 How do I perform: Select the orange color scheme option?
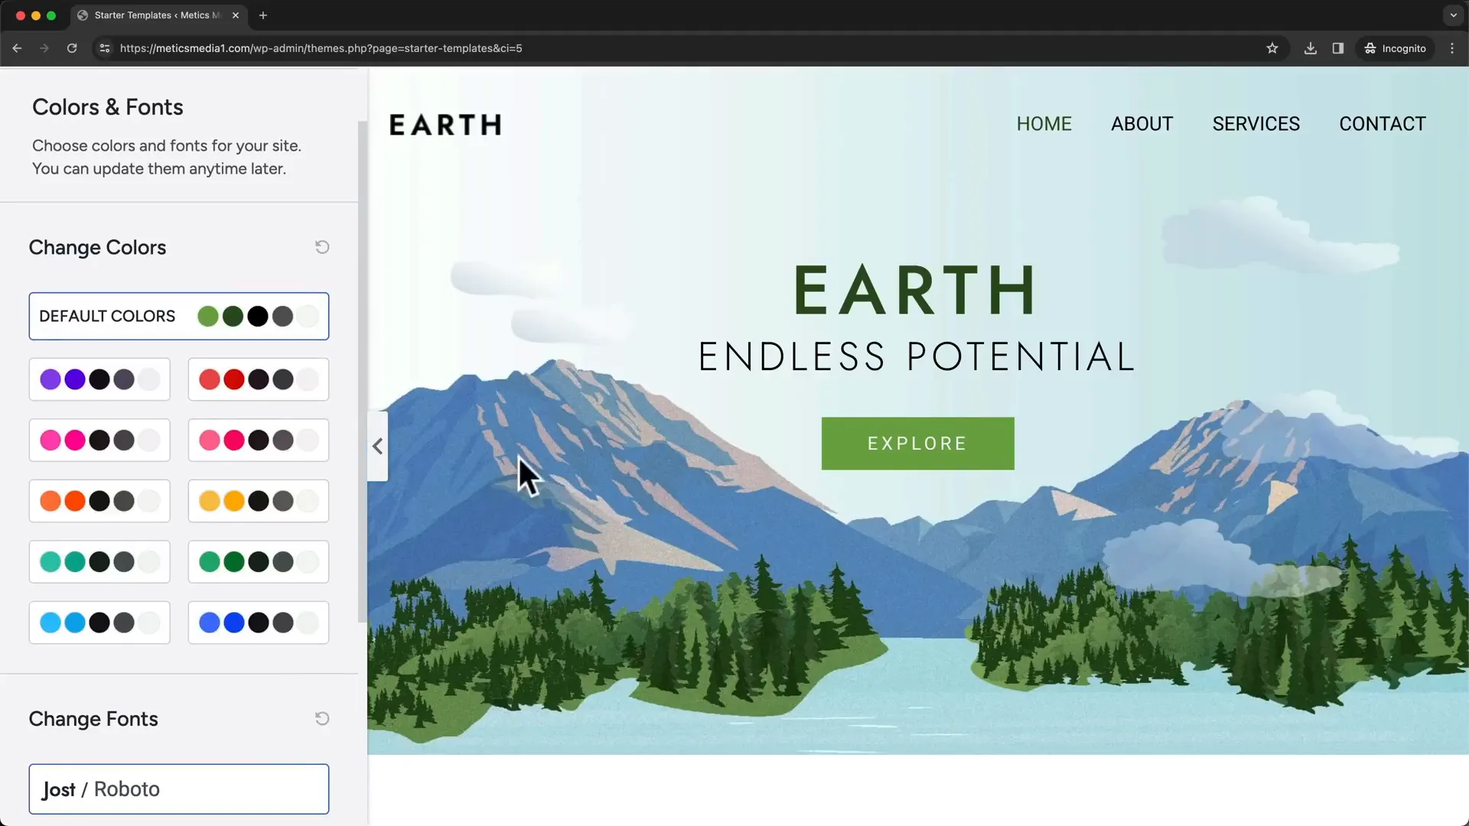[99, 501]
